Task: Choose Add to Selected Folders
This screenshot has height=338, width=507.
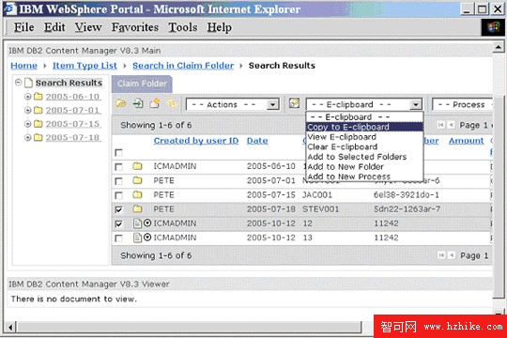Action: pyautogui.click(x=364, y=157)
